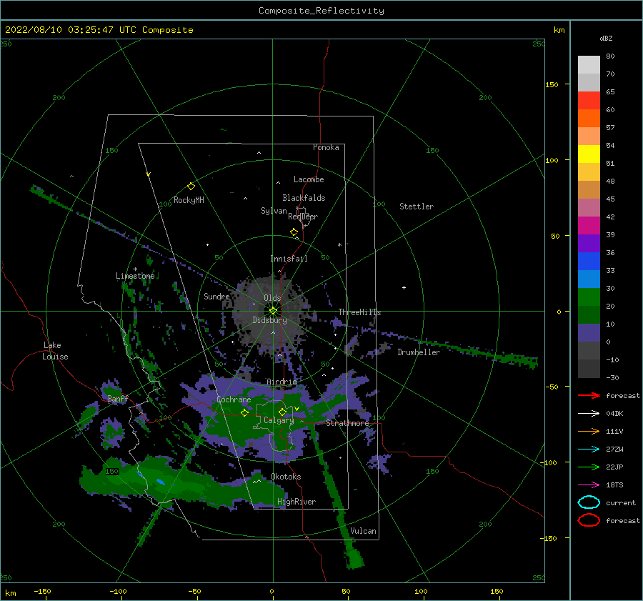This screenshot has width=643, height=601.
Task: Click the Sundre city label
Action: point(216,296)
